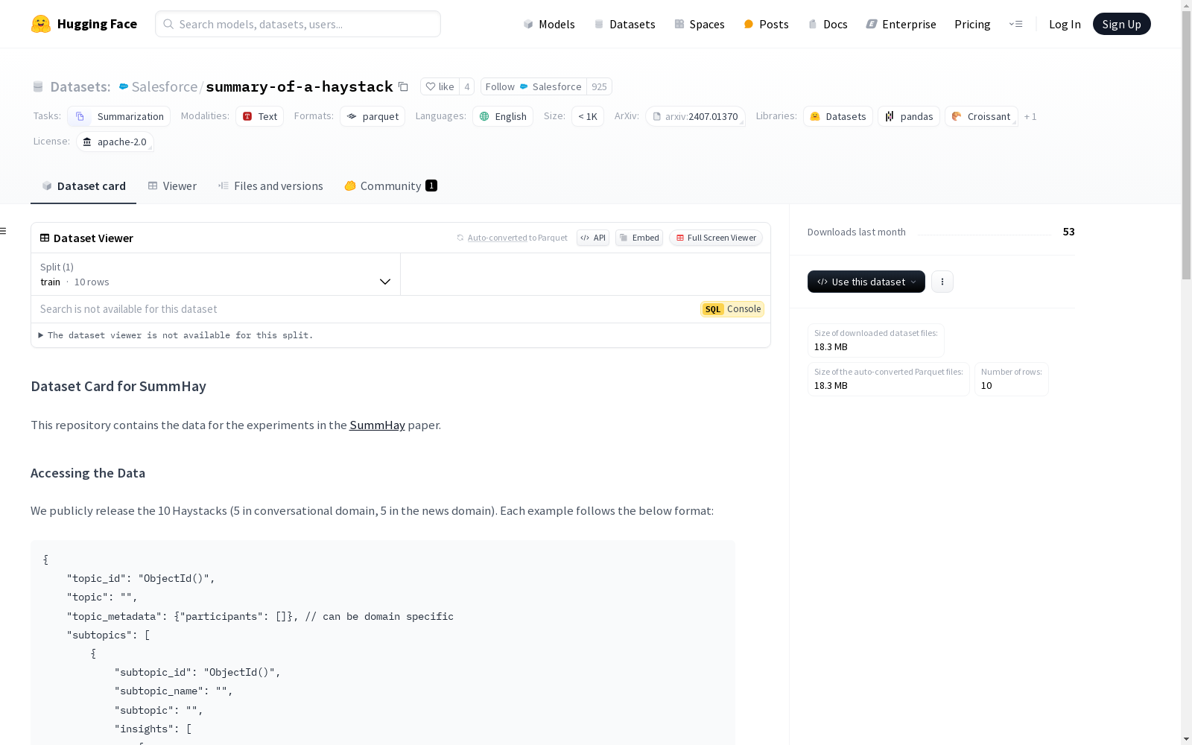Expand the dataset viewer not available message
Screen dimensions: 1192x745
click(x=176, y=335)
